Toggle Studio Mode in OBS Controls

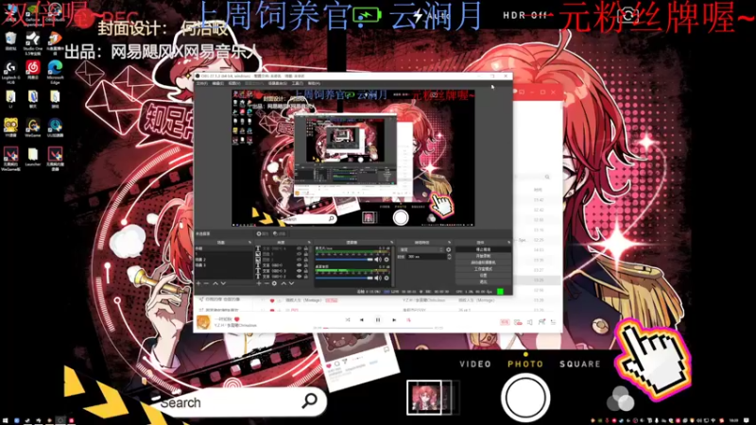483,269
